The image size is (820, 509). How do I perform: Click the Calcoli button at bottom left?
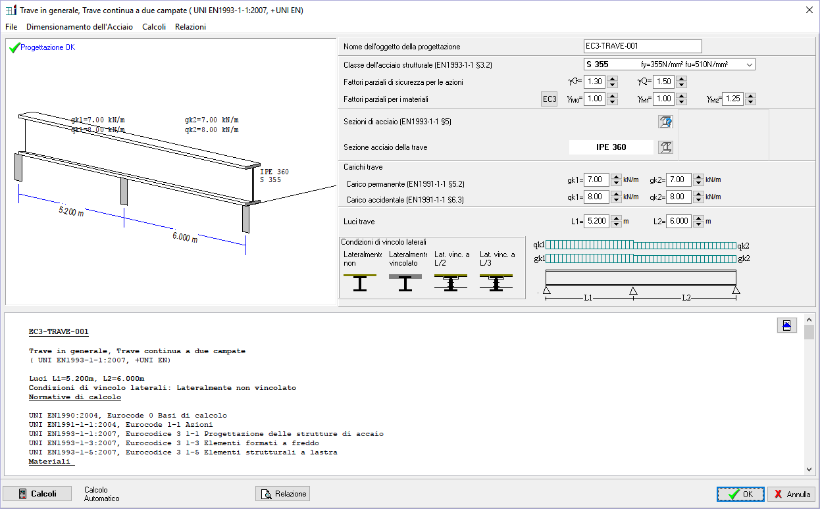tap(38, 494)
